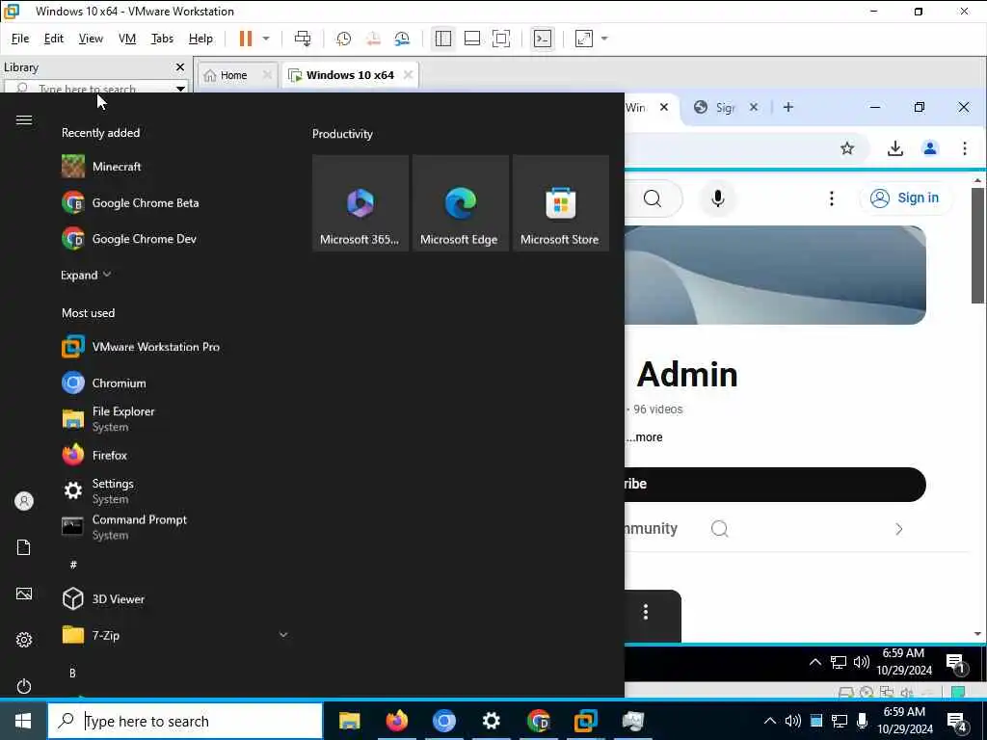Click the black Subscribe button on channel
The height and width of the screenshot is (740, 987).
(x=775, y=484)
